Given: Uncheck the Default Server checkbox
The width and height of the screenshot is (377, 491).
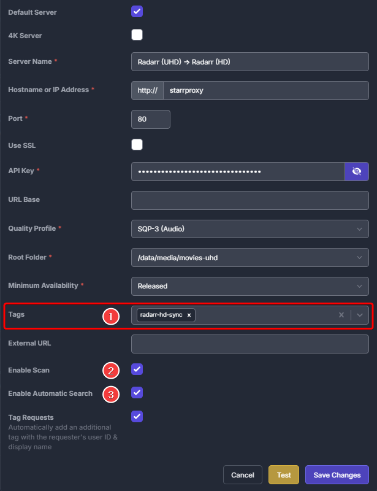Looking at the screenshot, I should (136, 12).
